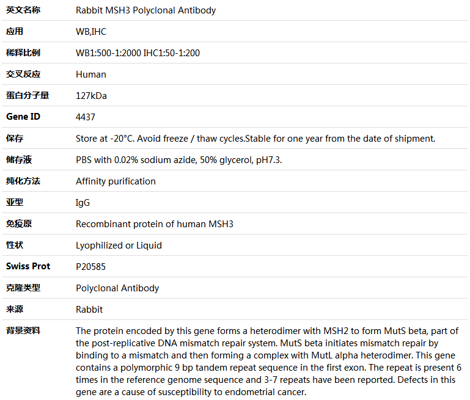
Task: Select the Polyclonal Antibody clone type value
Action: pyautogui.click(x=117, y=288)
